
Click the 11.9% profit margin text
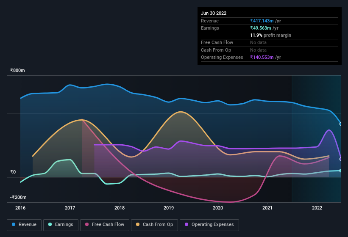click(270, 35)
